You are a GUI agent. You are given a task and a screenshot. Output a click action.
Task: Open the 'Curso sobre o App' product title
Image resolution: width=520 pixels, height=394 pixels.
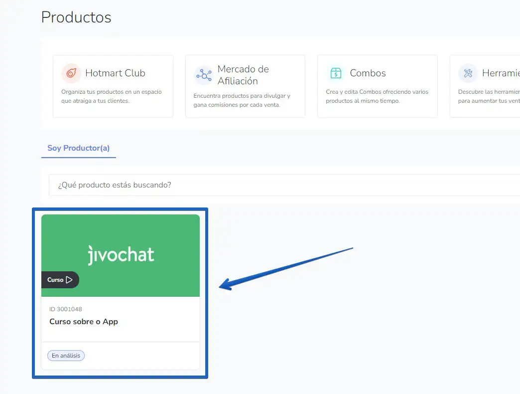tap(84, 322)
